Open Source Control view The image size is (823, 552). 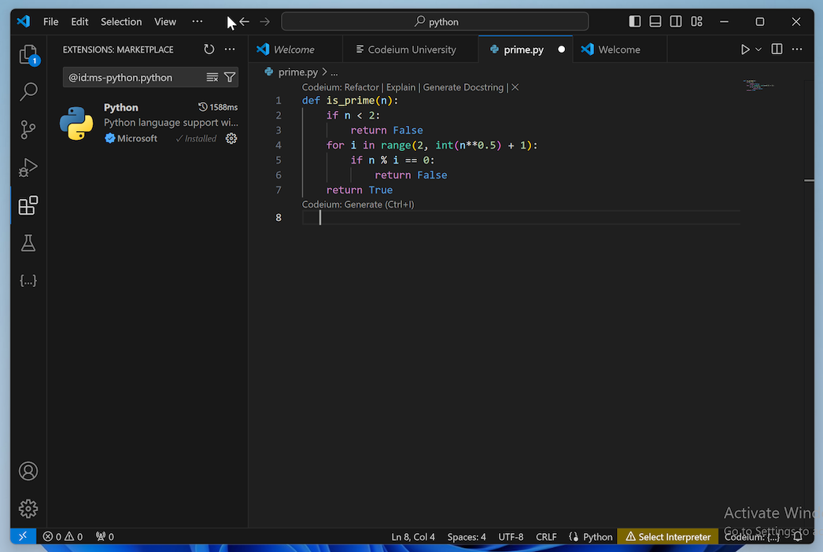coord(28,130)
